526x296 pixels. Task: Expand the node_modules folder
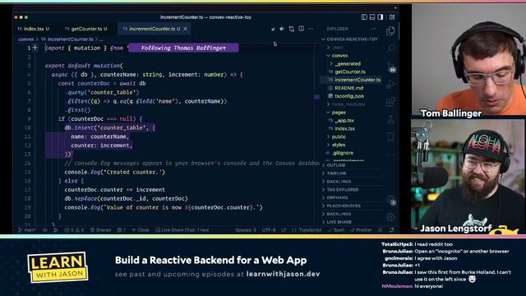pyautogui.click(x=351, y=104)
